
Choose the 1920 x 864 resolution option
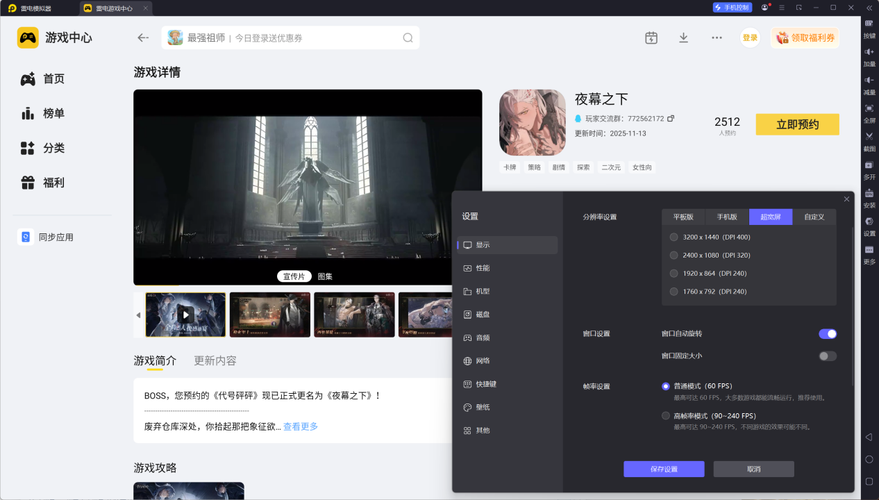click(x=673, y=274)
